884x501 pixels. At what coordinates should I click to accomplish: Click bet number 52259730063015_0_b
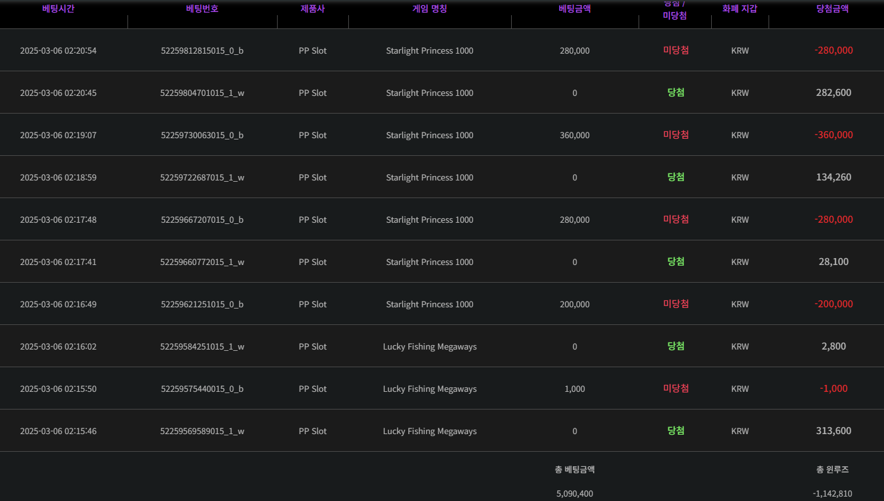[202, 135]
